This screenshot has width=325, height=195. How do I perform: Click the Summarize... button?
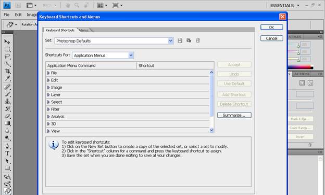(234, 115)
